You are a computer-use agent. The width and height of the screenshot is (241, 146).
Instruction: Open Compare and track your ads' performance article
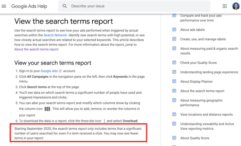click(201, 18)
